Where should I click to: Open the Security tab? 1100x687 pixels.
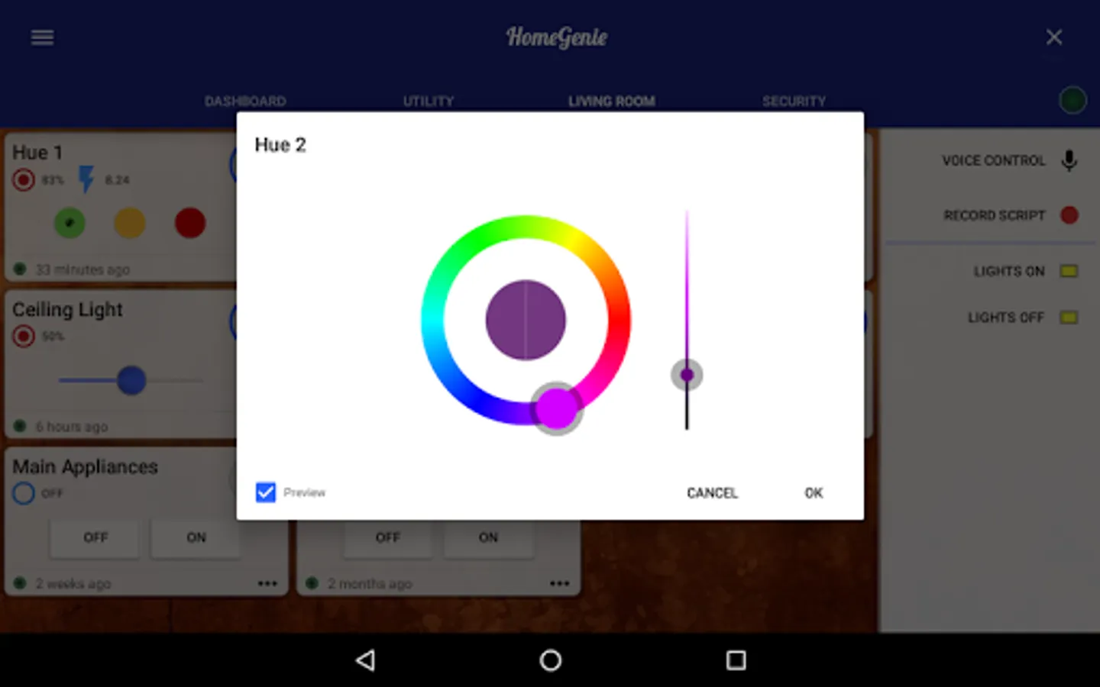(x=794, y=101)
